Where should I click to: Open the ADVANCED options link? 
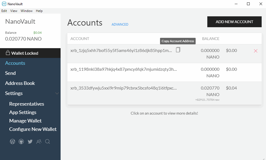(120, 24)
